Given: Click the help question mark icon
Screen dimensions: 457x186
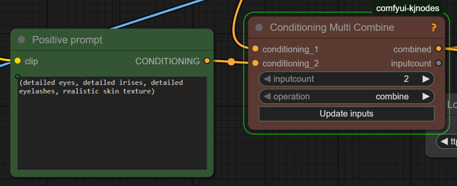Looking at the screenshot, I should point(434,28).
